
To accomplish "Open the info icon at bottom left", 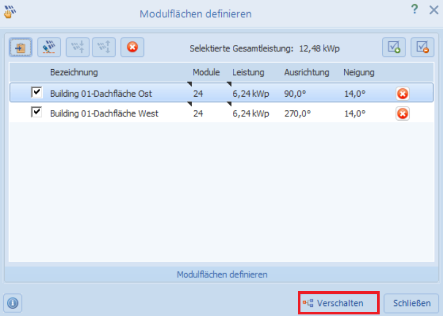I will [x=13, y=303].
